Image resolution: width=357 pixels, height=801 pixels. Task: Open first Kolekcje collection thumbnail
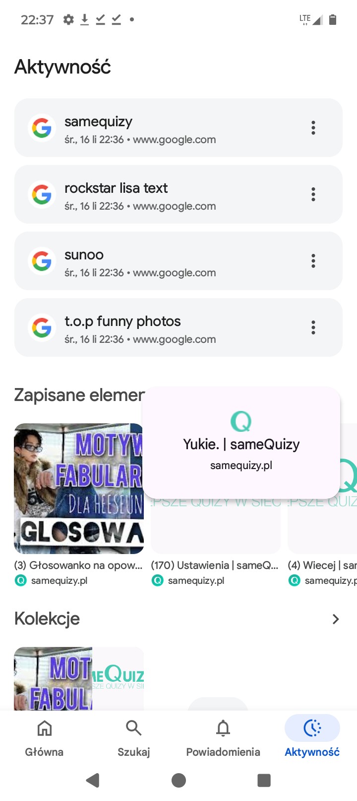coord(79,678)
